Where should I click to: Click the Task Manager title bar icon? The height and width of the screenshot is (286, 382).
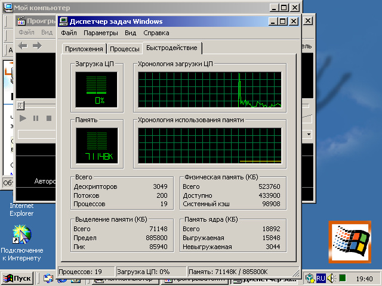click(64, 21)
